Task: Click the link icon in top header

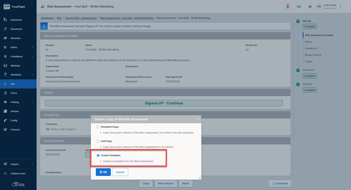Action: tap(299, 6)
